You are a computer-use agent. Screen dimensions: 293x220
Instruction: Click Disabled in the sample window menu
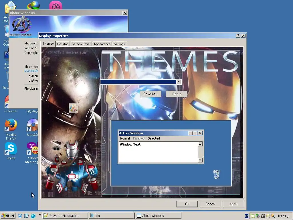[x=139, y=138]
